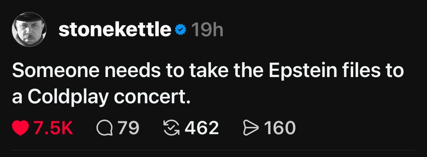Click the hat in the avatar photo
This screenshot has width=427, height=157.
(29, 17)
